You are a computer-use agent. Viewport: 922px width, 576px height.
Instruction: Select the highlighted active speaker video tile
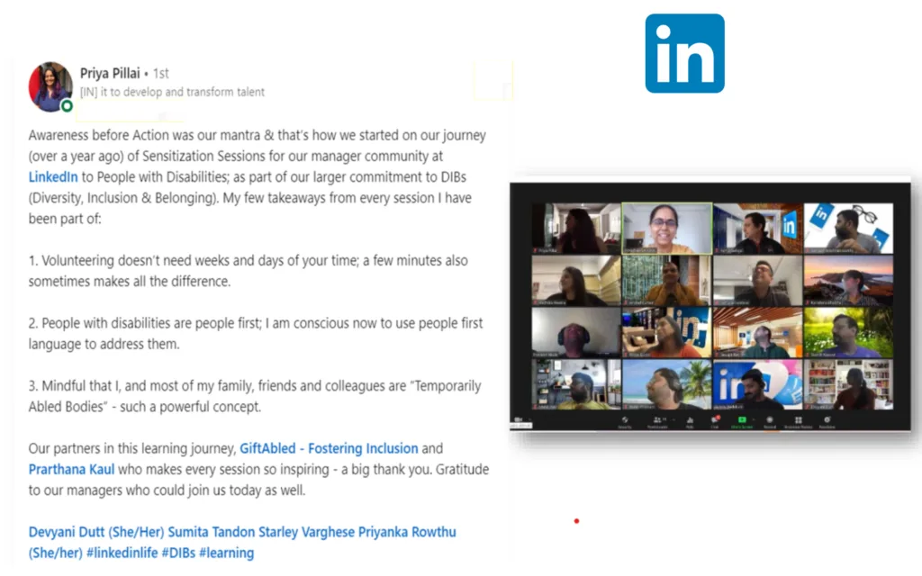[x=667, y=229]
